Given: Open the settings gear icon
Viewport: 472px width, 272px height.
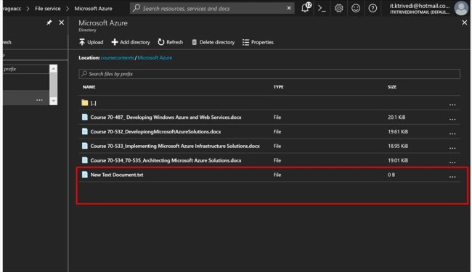Looking at the screenshot, I should tap(338, 8).
